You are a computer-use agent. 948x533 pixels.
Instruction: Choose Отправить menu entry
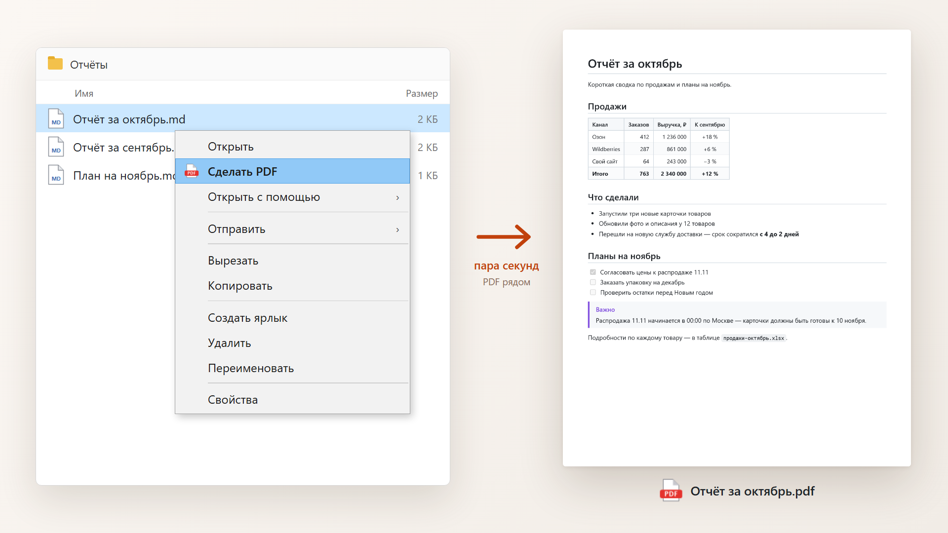292,229
